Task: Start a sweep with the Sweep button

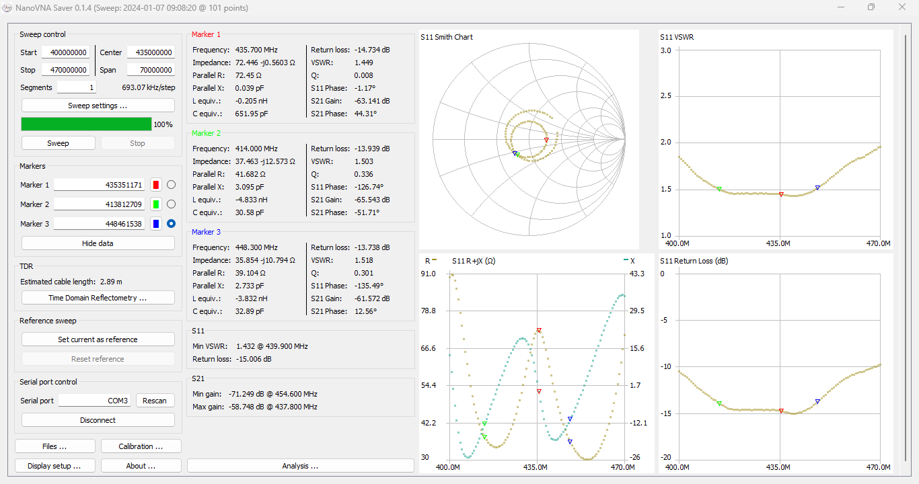Action: click(58, 143)
